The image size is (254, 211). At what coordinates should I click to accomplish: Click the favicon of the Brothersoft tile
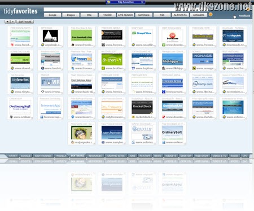(x=103, y=68)
